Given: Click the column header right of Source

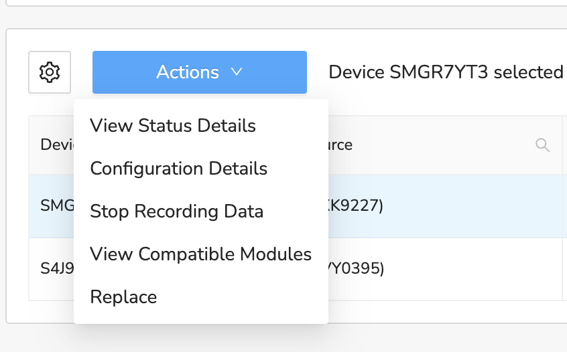Looking at the screenshot, I should point(564,145).
